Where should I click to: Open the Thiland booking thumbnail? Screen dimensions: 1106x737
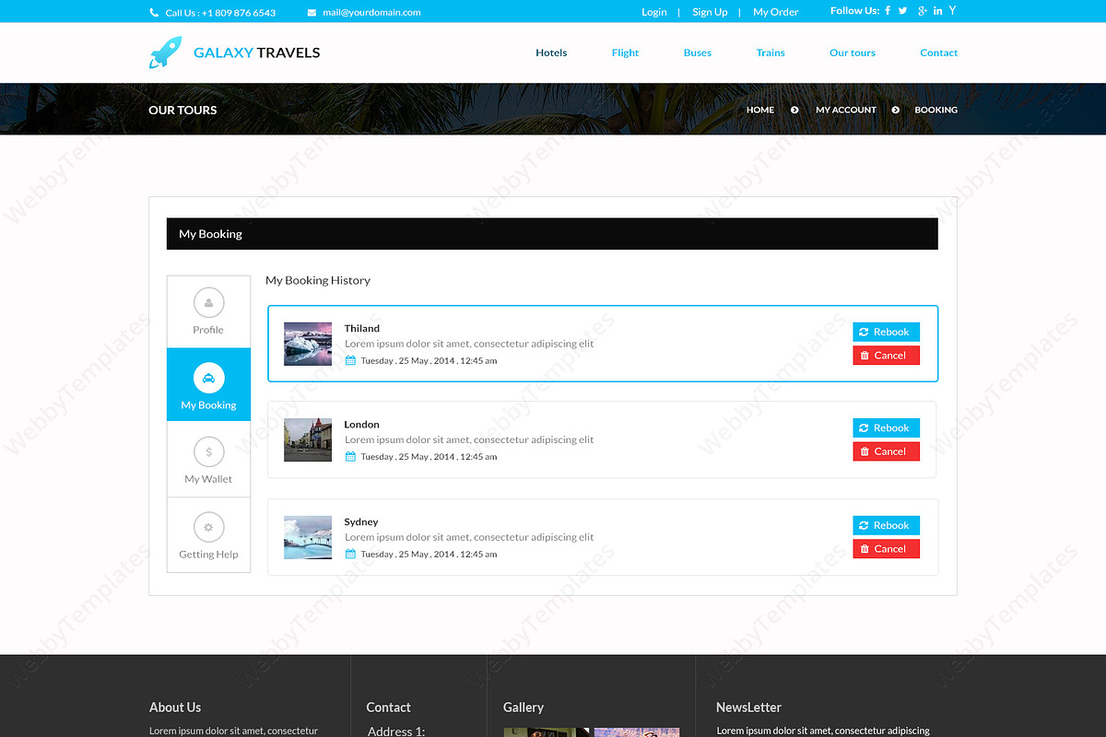click(308, 344)
